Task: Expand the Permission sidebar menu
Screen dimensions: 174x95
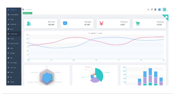Action: [x=14, y=24]
